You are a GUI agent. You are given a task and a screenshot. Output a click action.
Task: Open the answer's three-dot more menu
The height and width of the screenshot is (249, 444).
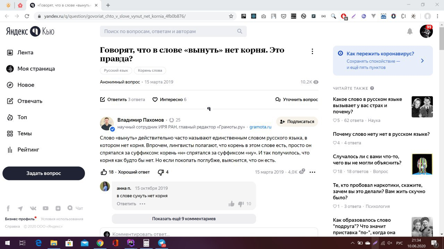pos(312,172)
